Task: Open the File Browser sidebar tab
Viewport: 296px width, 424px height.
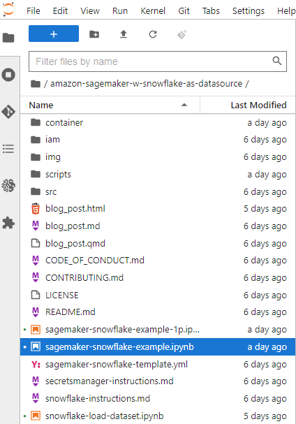Action: (8, 38)
